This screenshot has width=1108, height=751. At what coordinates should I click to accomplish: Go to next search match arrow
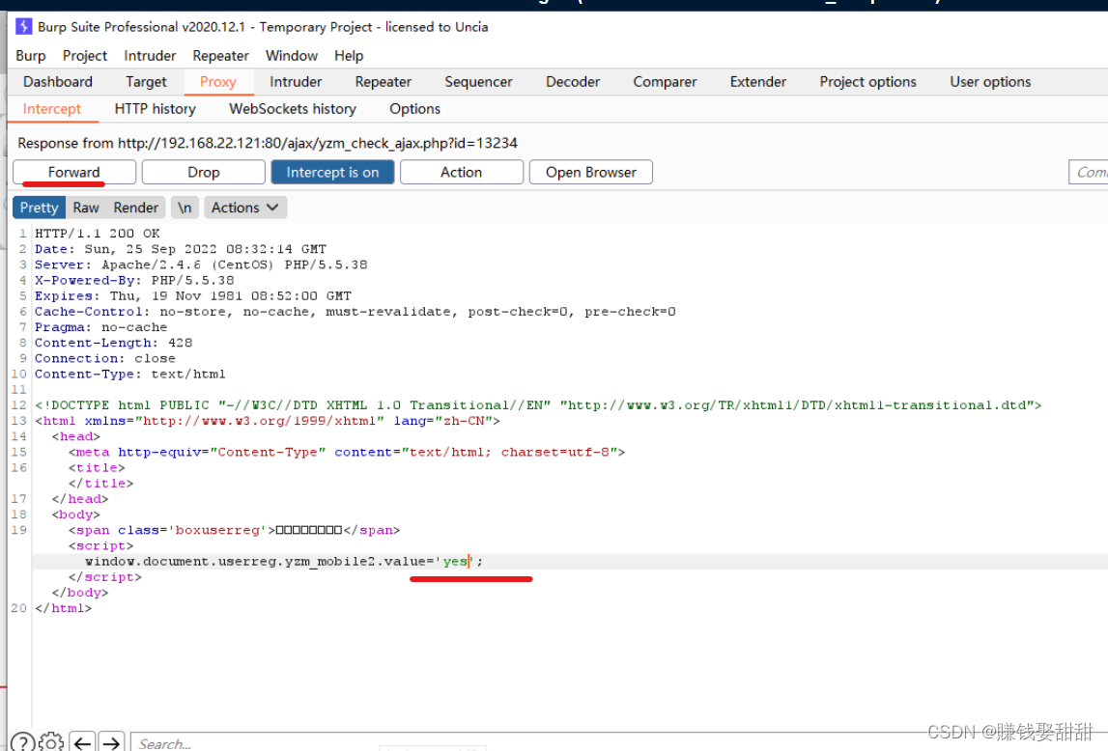[x=111, y=742]
